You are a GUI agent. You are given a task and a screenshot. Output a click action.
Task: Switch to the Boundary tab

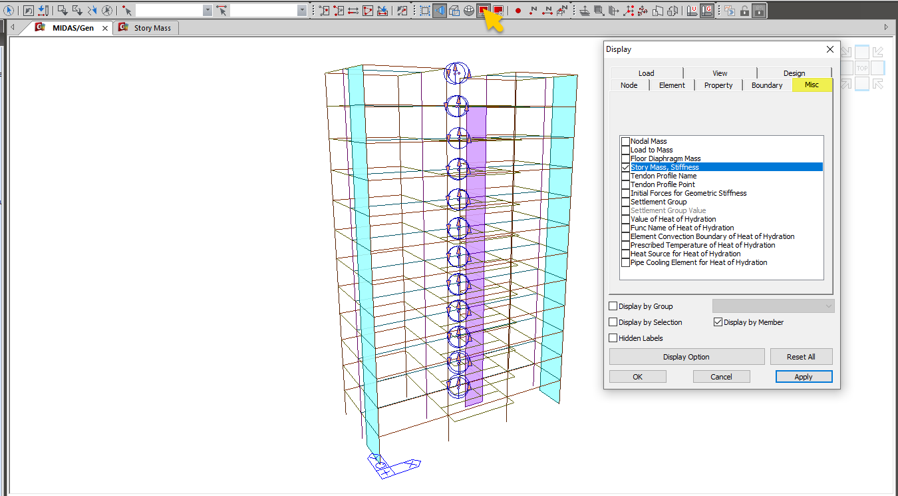coord(766,85)
